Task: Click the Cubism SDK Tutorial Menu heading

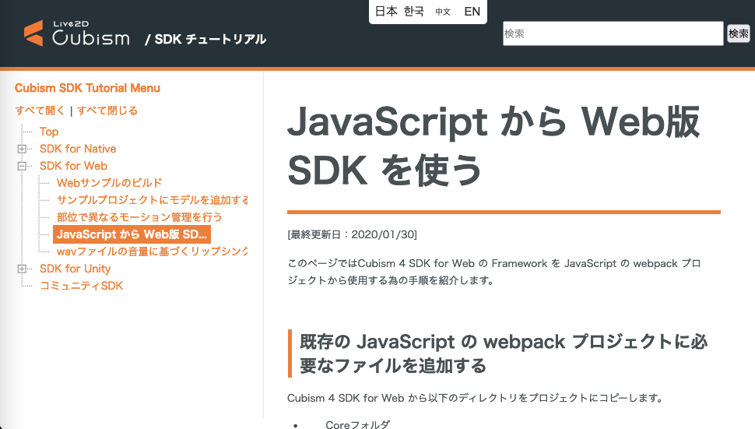Action: pyautogui.click(x=87, y=88)
